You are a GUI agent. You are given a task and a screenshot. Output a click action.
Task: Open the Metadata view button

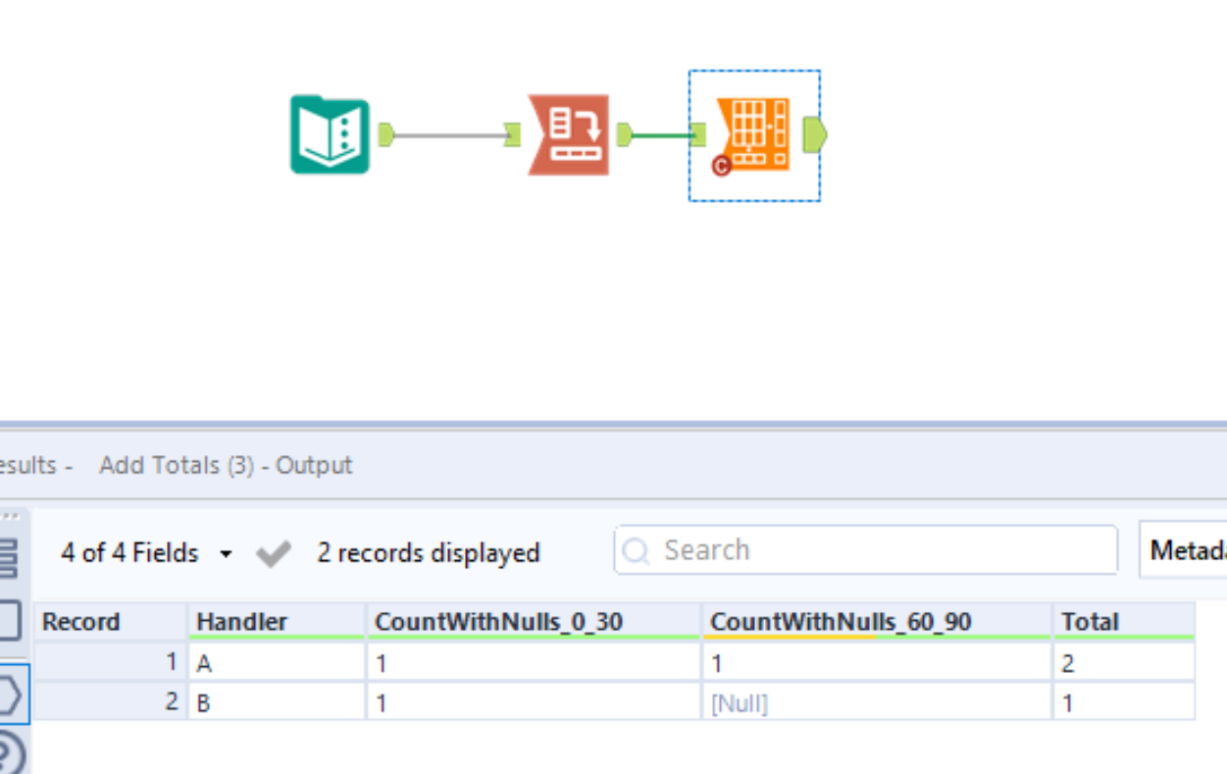click(x=1187, y=549)
